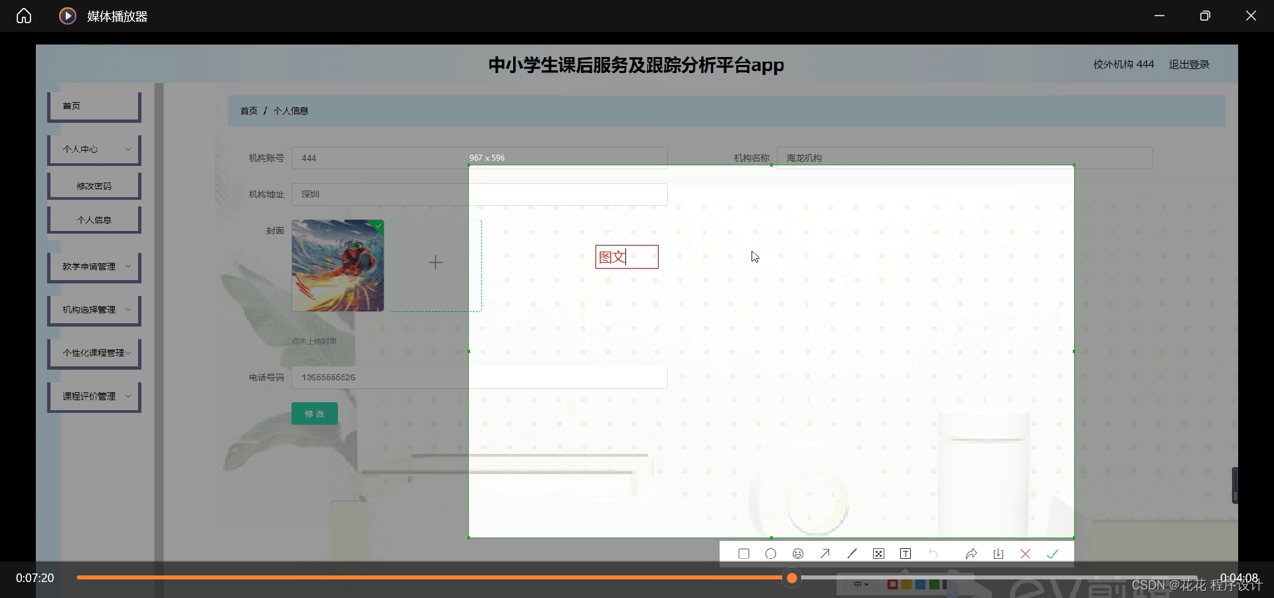Toggle the green checkmark on the cover image
Image resolution: width=1274 pixels, height=598 pixels.
click(378, 226)
